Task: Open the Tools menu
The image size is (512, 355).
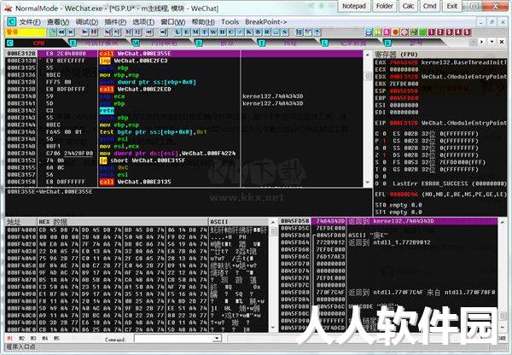Action: (x=230, y=22)
